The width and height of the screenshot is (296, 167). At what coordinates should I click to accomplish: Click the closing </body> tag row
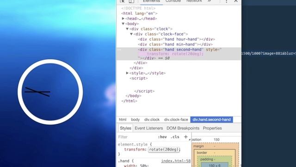click(x=134, y=96)
